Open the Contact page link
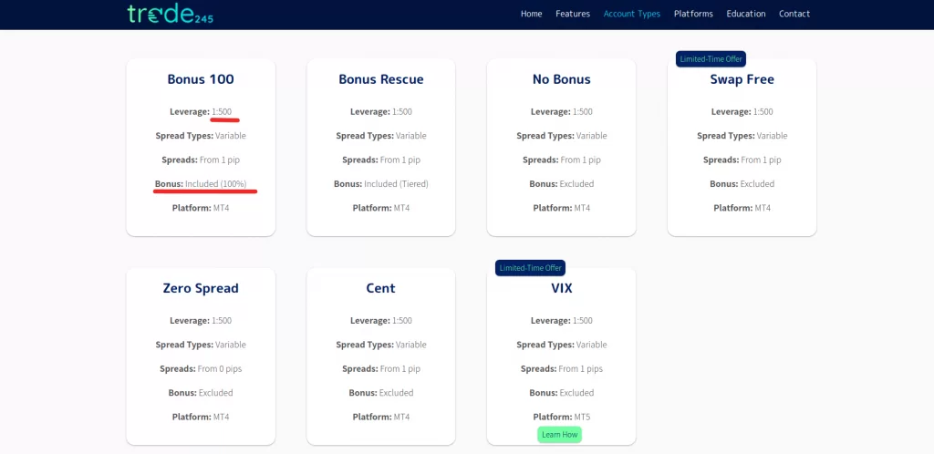The image size is (934, 454). coord(794,14)
